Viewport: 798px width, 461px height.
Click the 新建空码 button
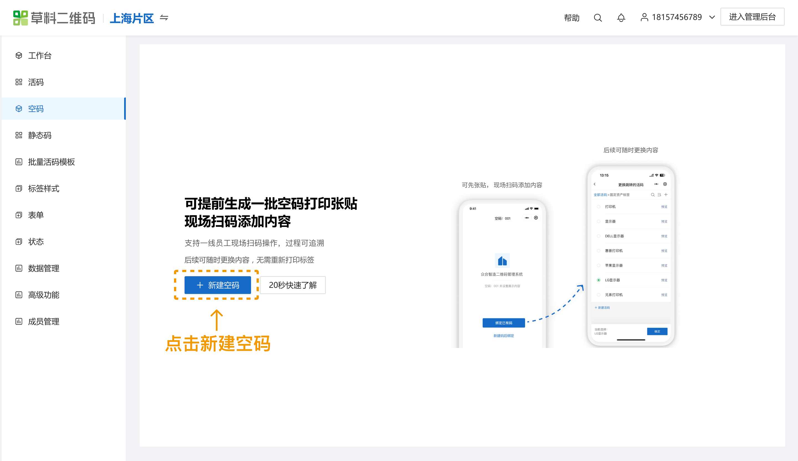pyautogui.click(x=218, y=285)
